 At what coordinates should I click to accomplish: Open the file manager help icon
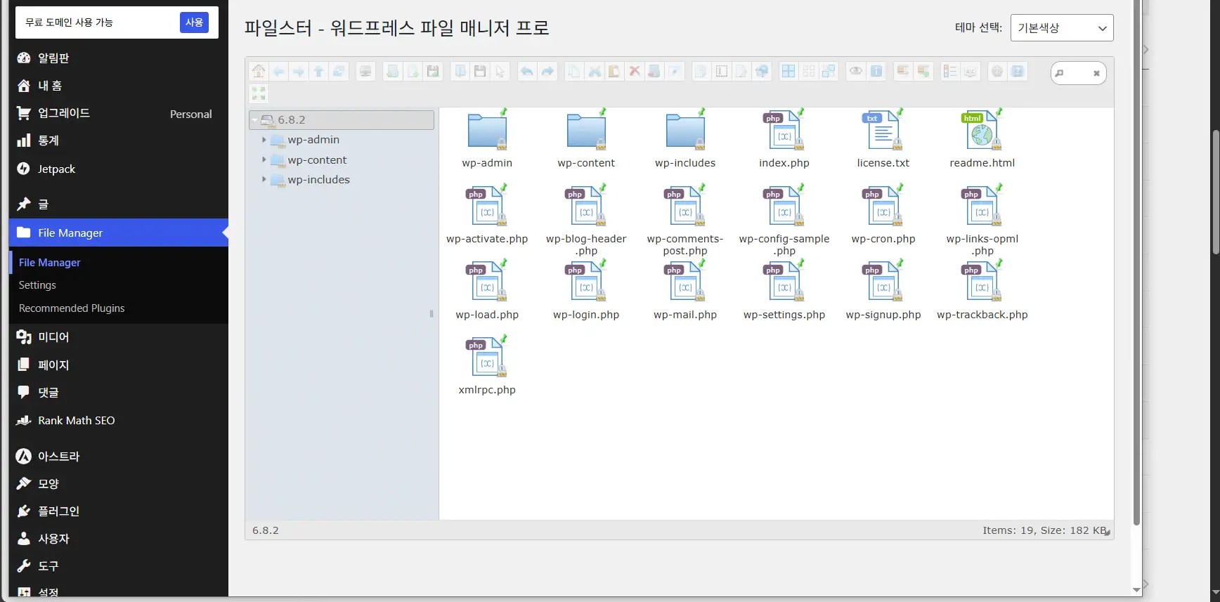tap(1017, 71)
